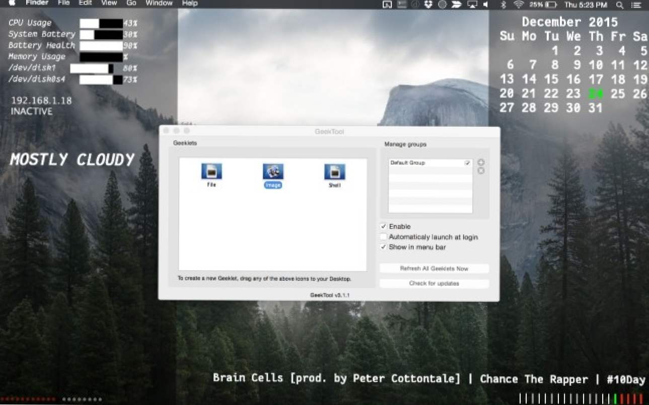Select the Image geeklet icon
The height and width of the screenshot is (405, 649).
[x=273, y=172]
